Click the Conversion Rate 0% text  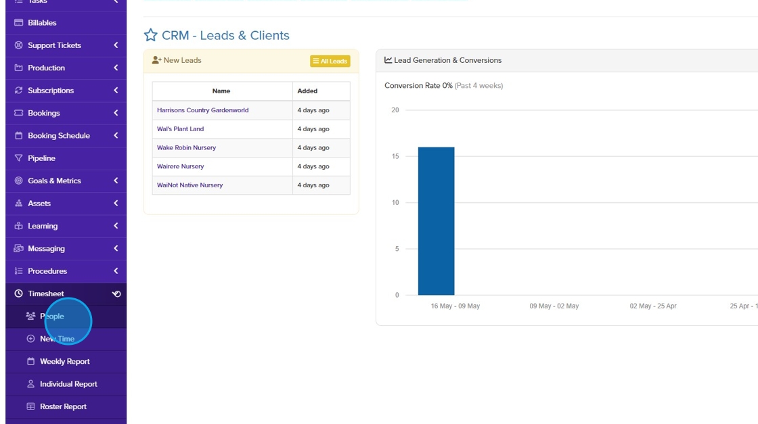click(x=419, y=85)
